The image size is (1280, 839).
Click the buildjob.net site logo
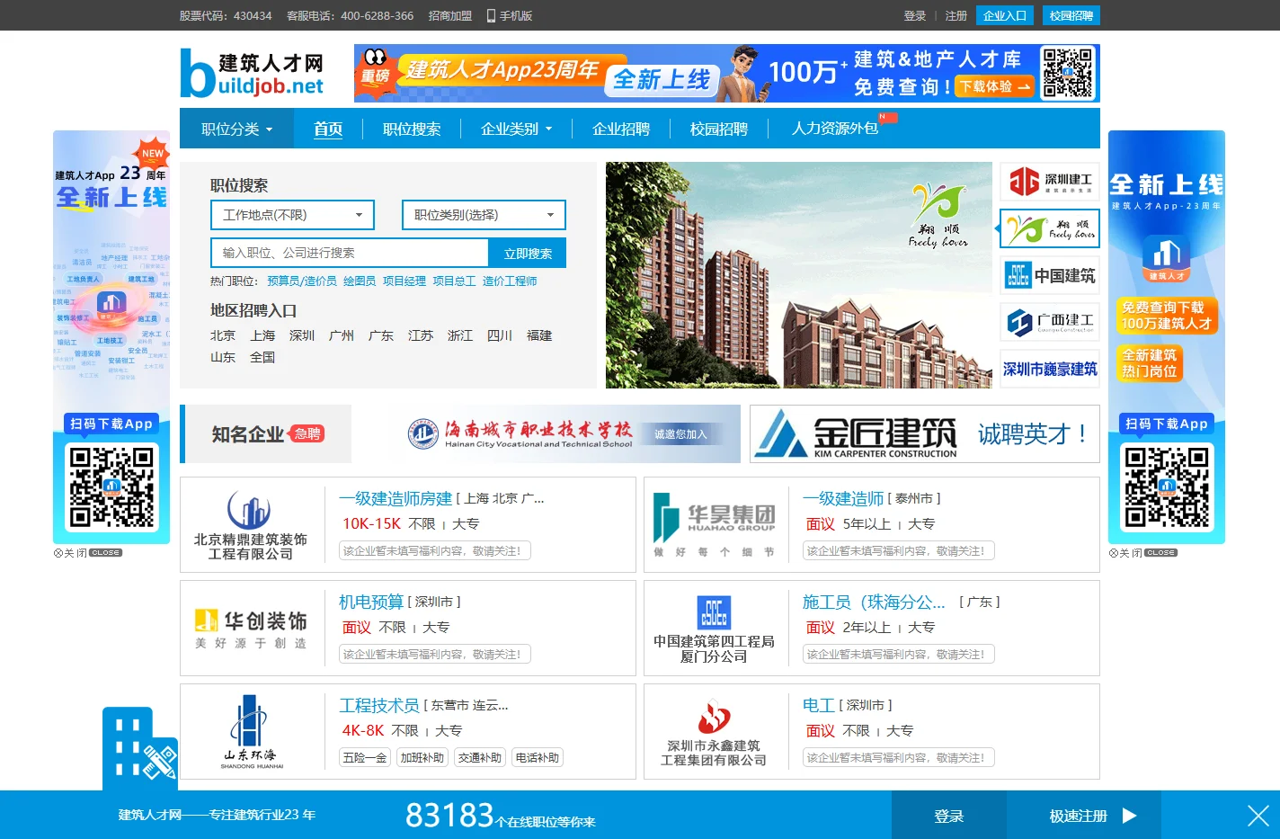[252, 73]
